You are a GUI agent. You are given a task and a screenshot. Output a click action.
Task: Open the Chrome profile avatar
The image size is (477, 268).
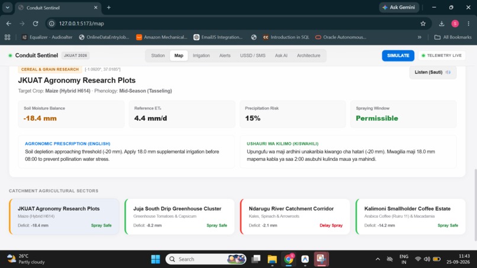click(x=455, y=24)
